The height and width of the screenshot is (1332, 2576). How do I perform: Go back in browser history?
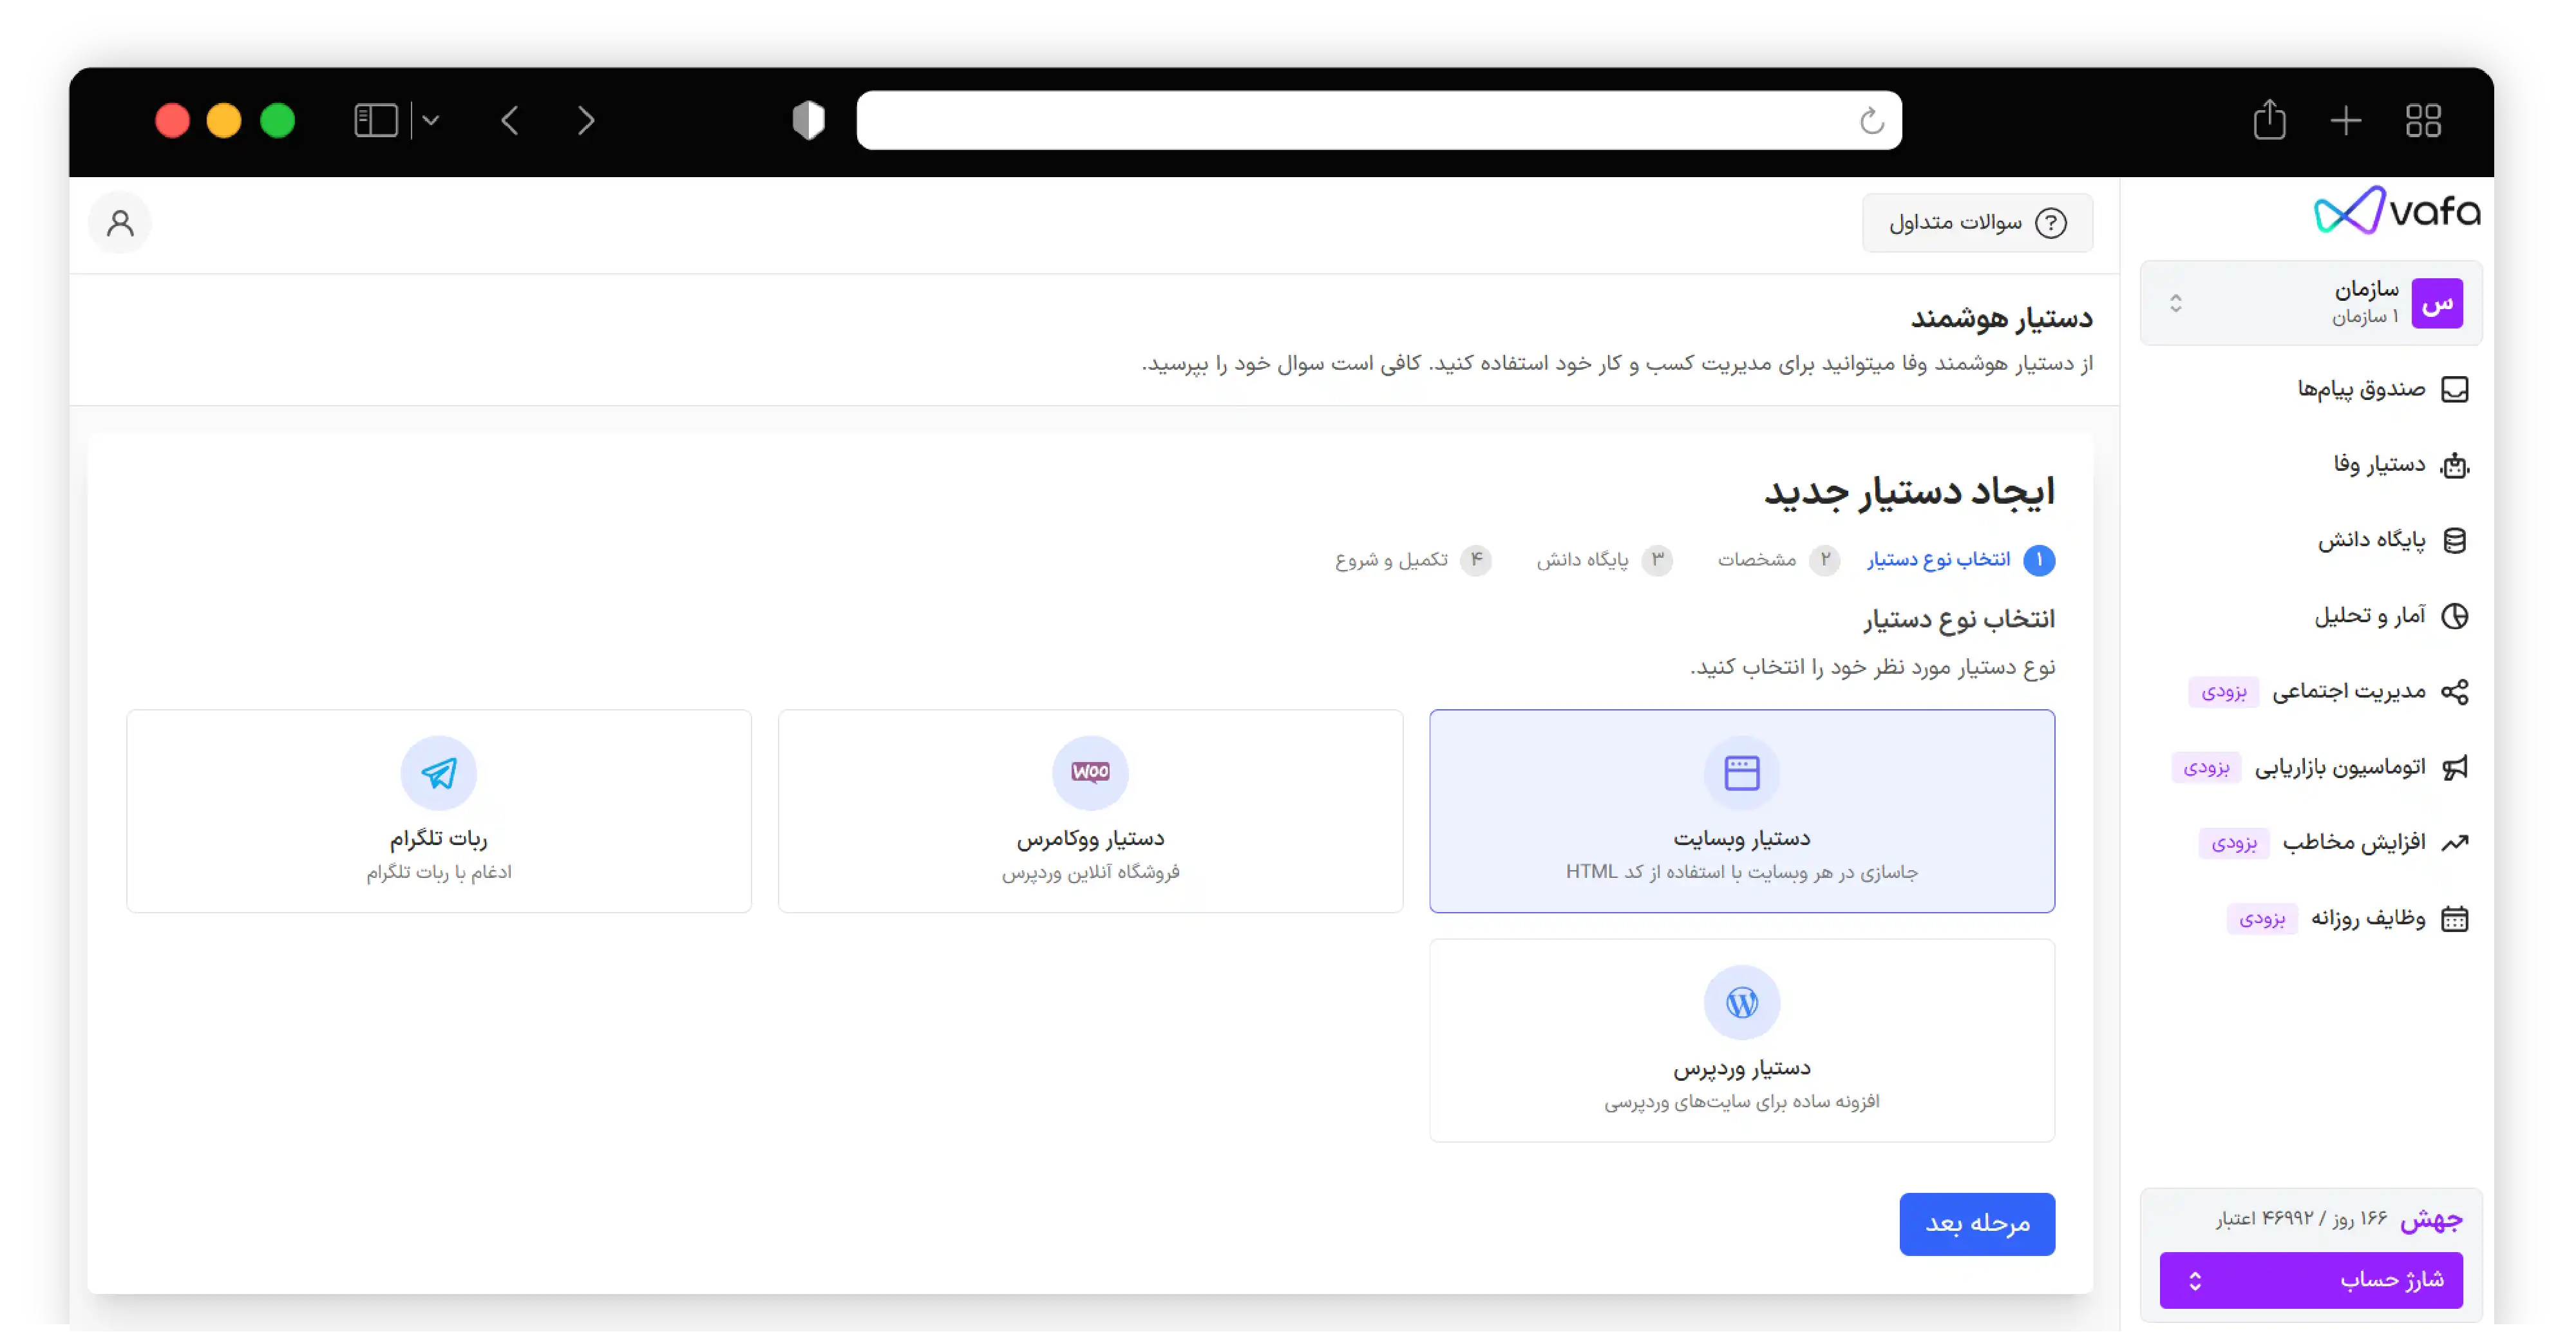(x=510, y=121)
